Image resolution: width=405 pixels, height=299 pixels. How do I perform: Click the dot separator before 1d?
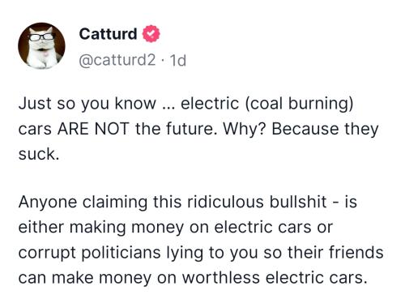(163, 61)
